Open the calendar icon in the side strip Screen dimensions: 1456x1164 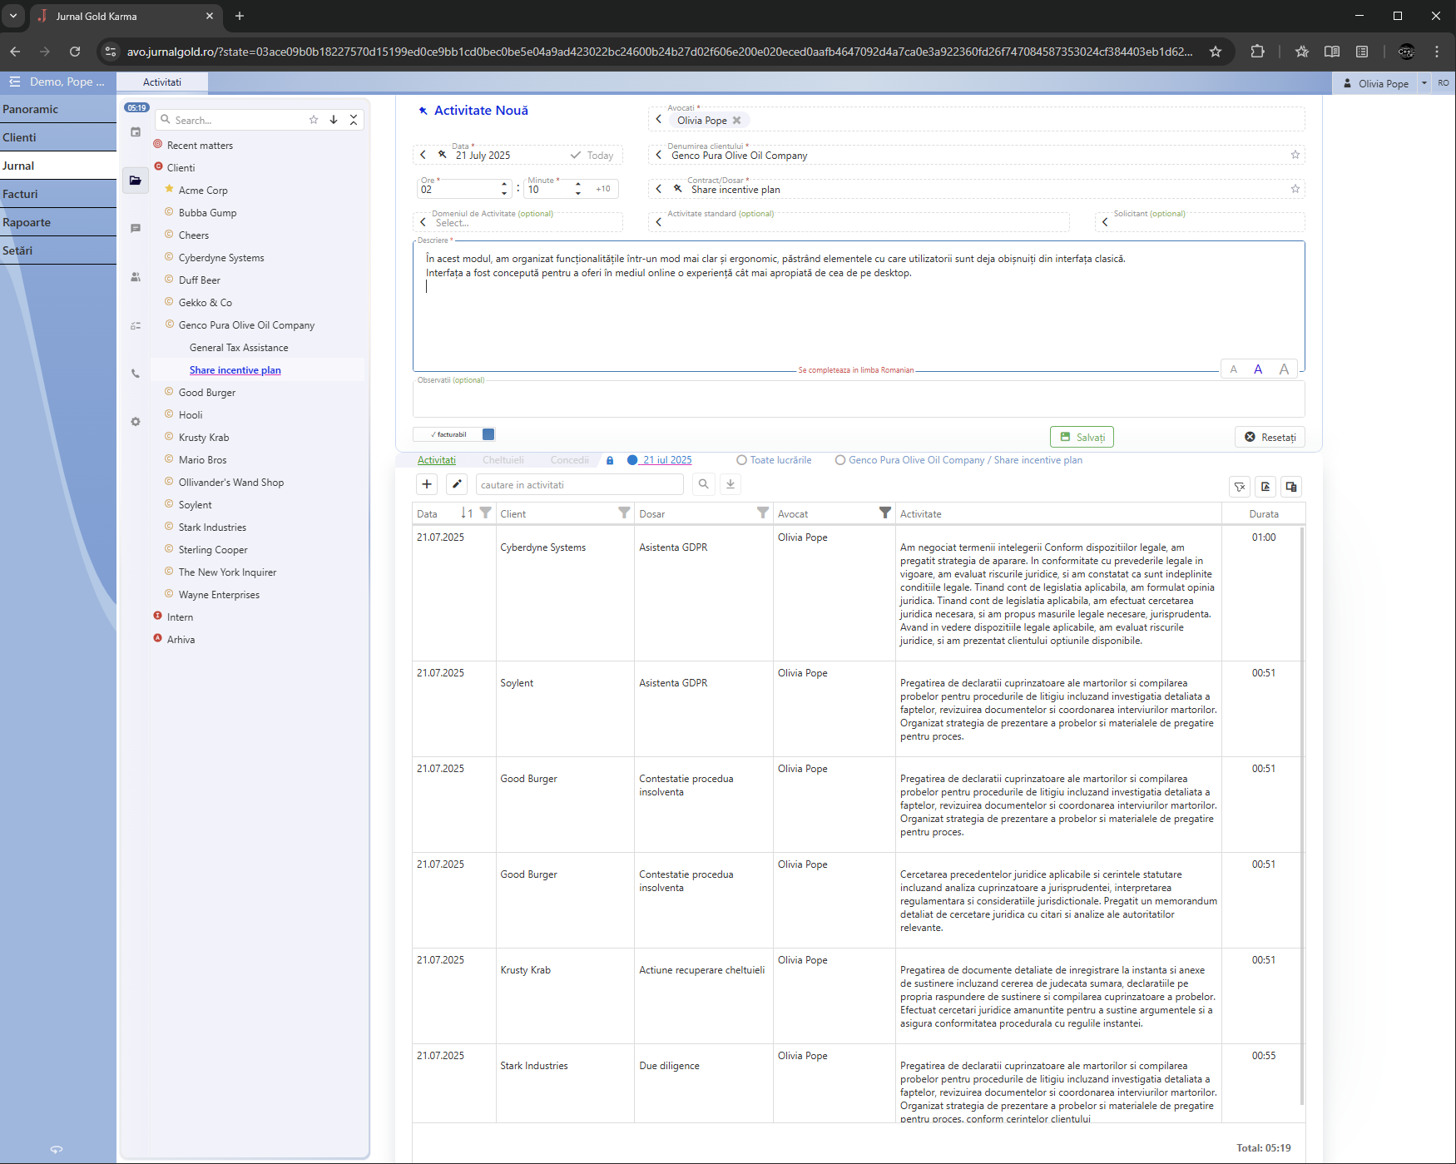click(136, 132)
